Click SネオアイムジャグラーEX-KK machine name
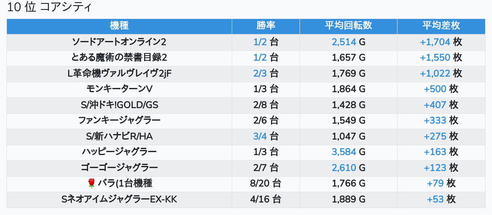The width and height of the screenshot is (492, 215). (119, 199)
